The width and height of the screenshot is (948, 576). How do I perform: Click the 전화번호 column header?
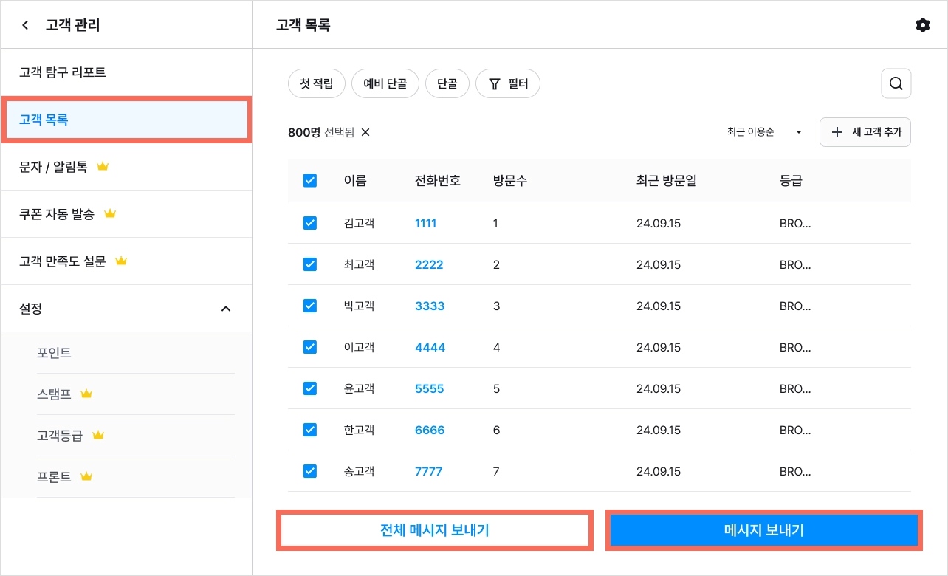438,181
